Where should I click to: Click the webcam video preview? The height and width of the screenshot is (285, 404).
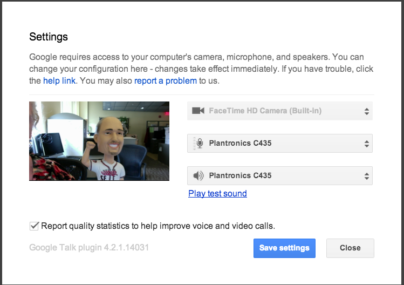click(x=99, y=141)
